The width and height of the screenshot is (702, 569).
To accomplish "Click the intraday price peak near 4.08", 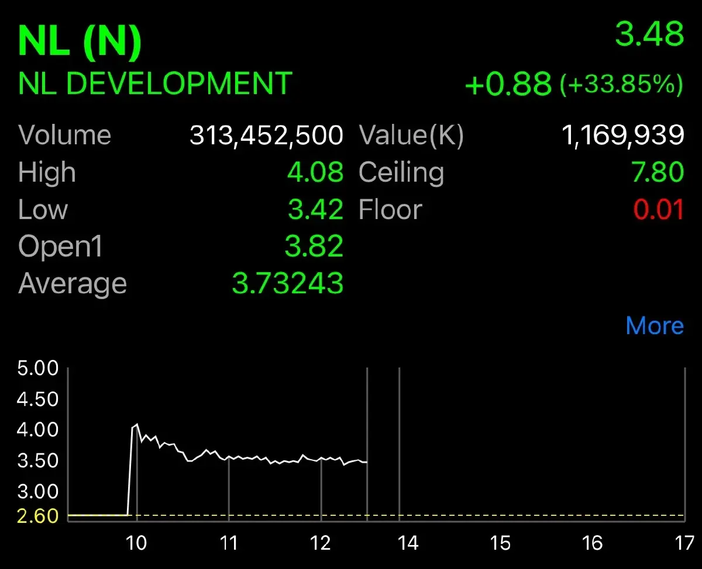I will tap(137, 425).
